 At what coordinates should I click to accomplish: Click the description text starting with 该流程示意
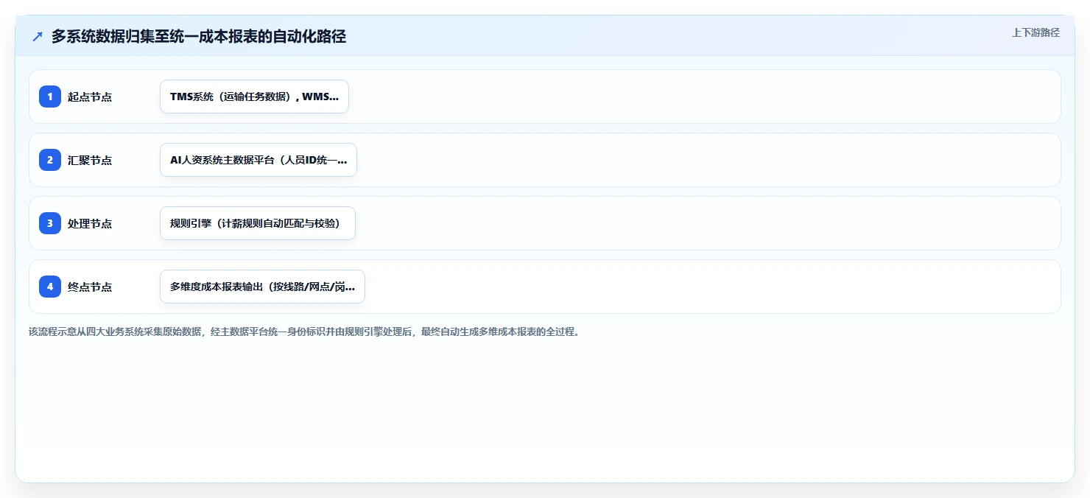click(304, 332)
